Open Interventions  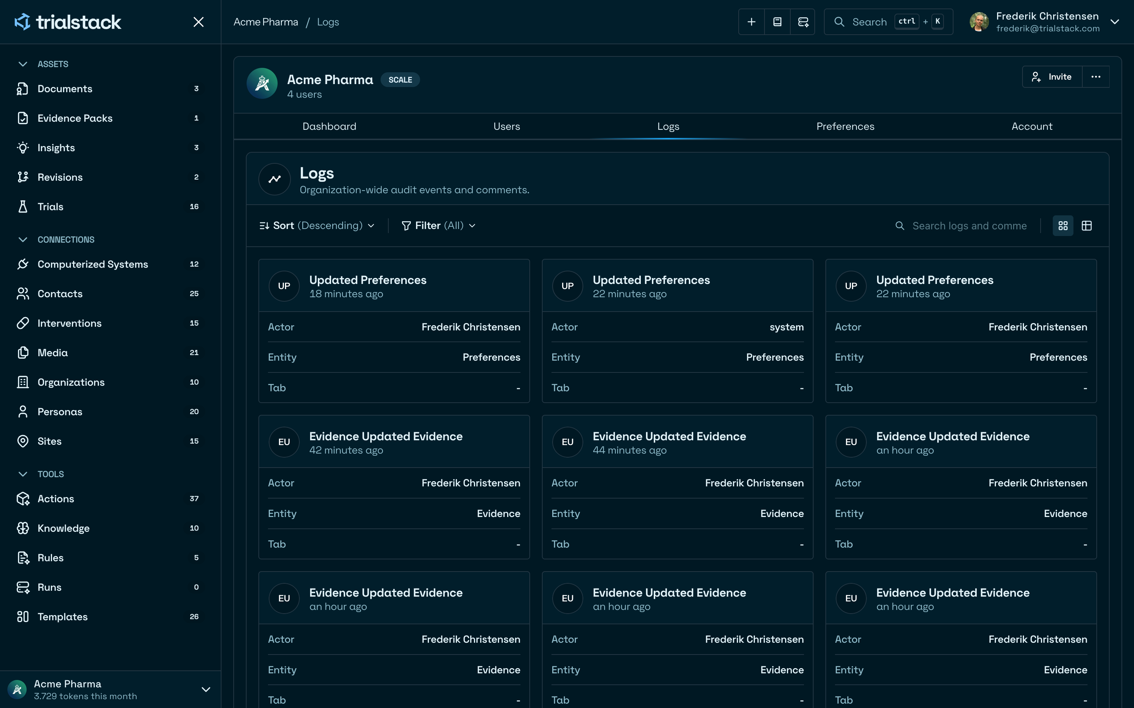coord(111,323)
